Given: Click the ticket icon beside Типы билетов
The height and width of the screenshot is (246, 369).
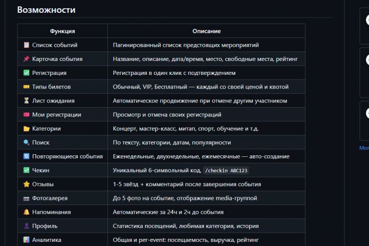Looking at the screenshot, I should coord(26,87).
